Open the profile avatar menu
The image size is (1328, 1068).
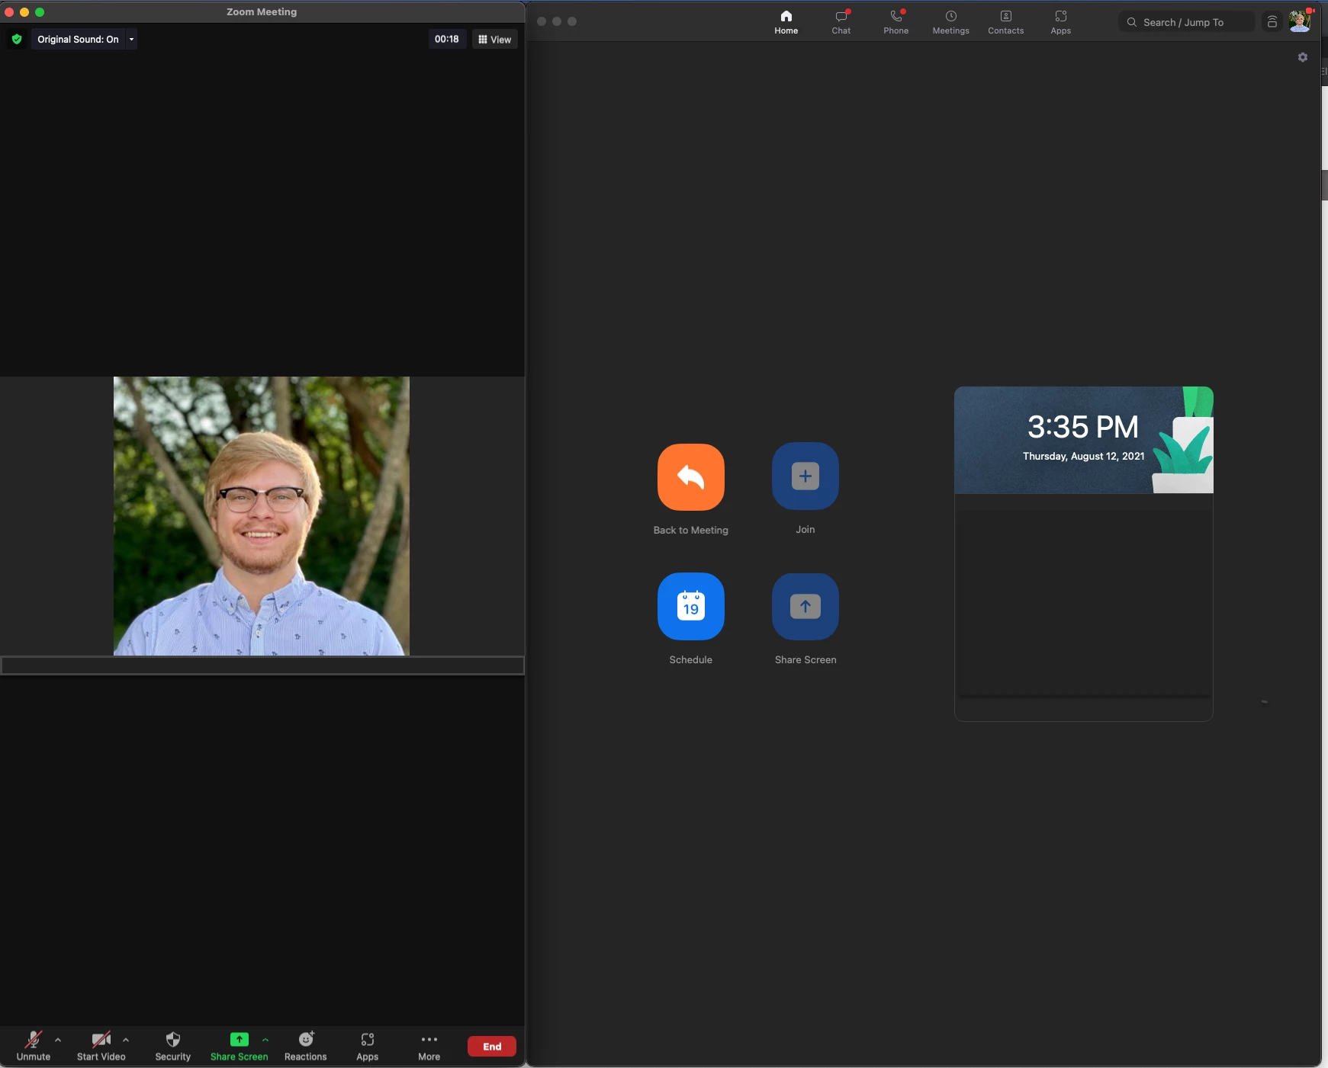(1300, 21)
